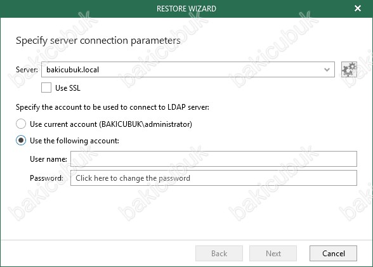This screenshot has width=373, height=267.
Task: Enable the Use SSL checkbox
Action: point(46,88)
